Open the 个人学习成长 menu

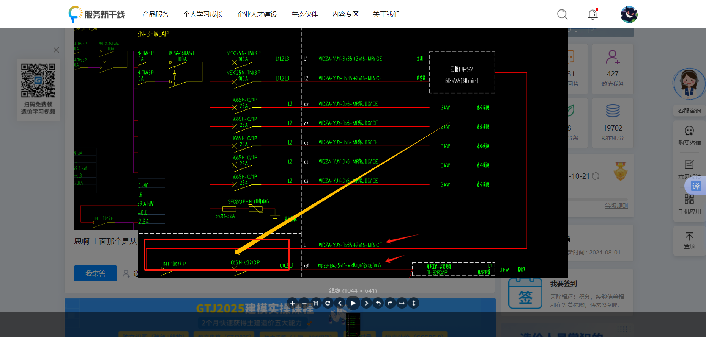point(203,14)
